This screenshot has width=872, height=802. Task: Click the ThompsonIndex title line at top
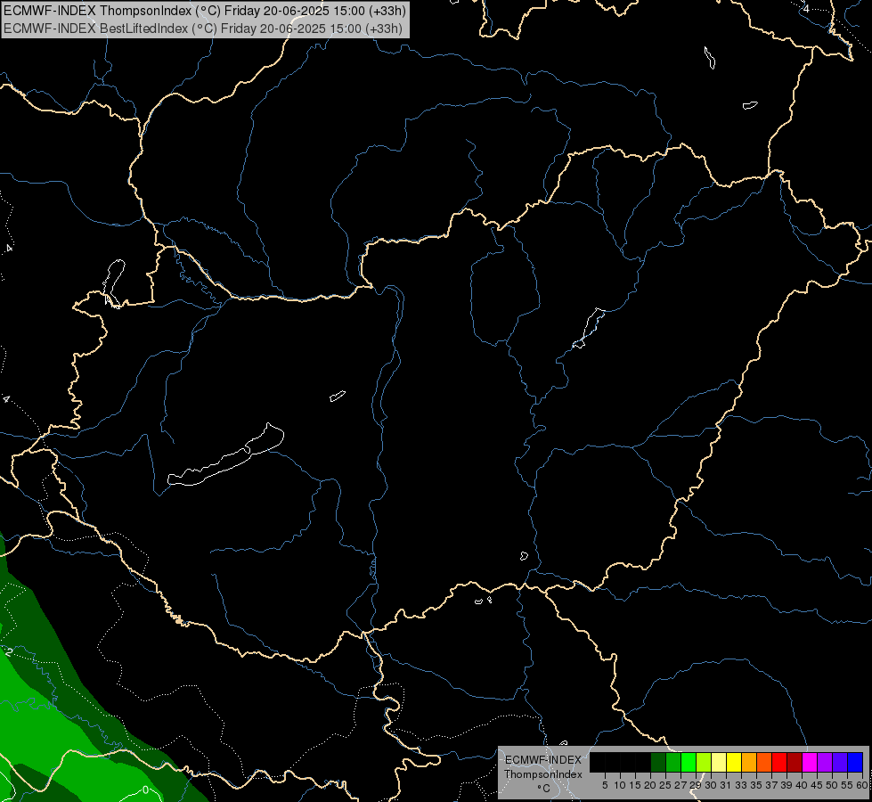click(x=205, y=11)
